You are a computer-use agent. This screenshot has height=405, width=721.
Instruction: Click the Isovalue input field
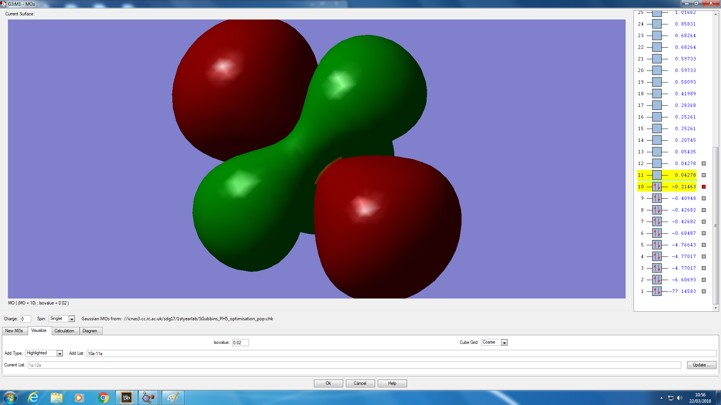240,343
